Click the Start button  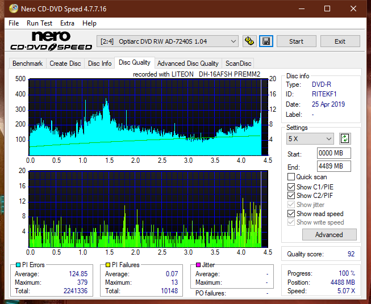[x=296, y=41]
